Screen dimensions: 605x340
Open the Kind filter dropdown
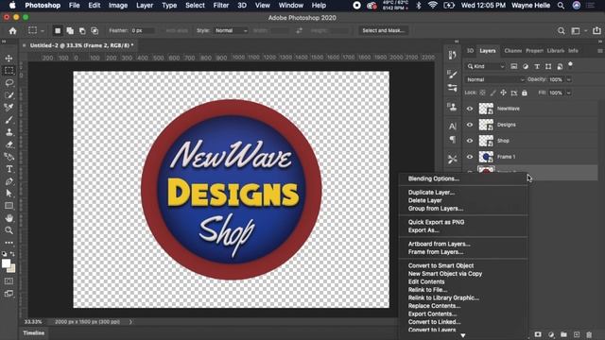click(485, 67)
